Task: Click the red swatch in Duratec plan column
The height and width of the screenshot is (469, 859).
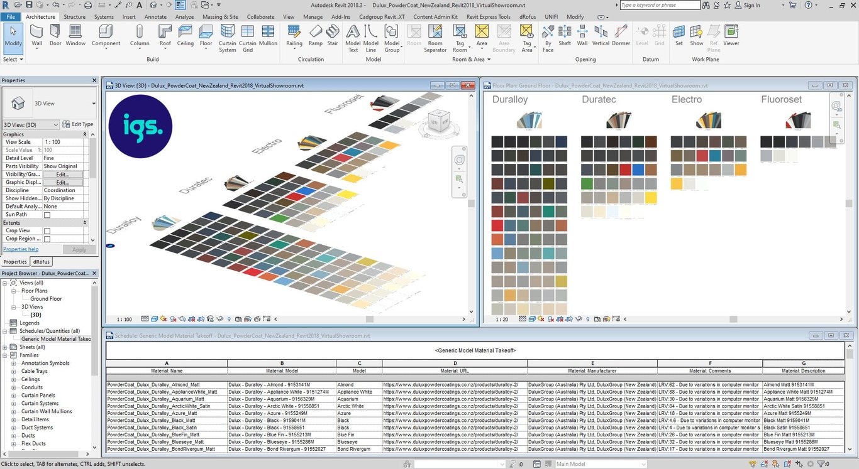Action: [625, 170]
